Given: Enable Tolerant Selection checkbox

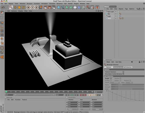Looking at the screenshot, I should pyautogui.click(x=123, y=72).
